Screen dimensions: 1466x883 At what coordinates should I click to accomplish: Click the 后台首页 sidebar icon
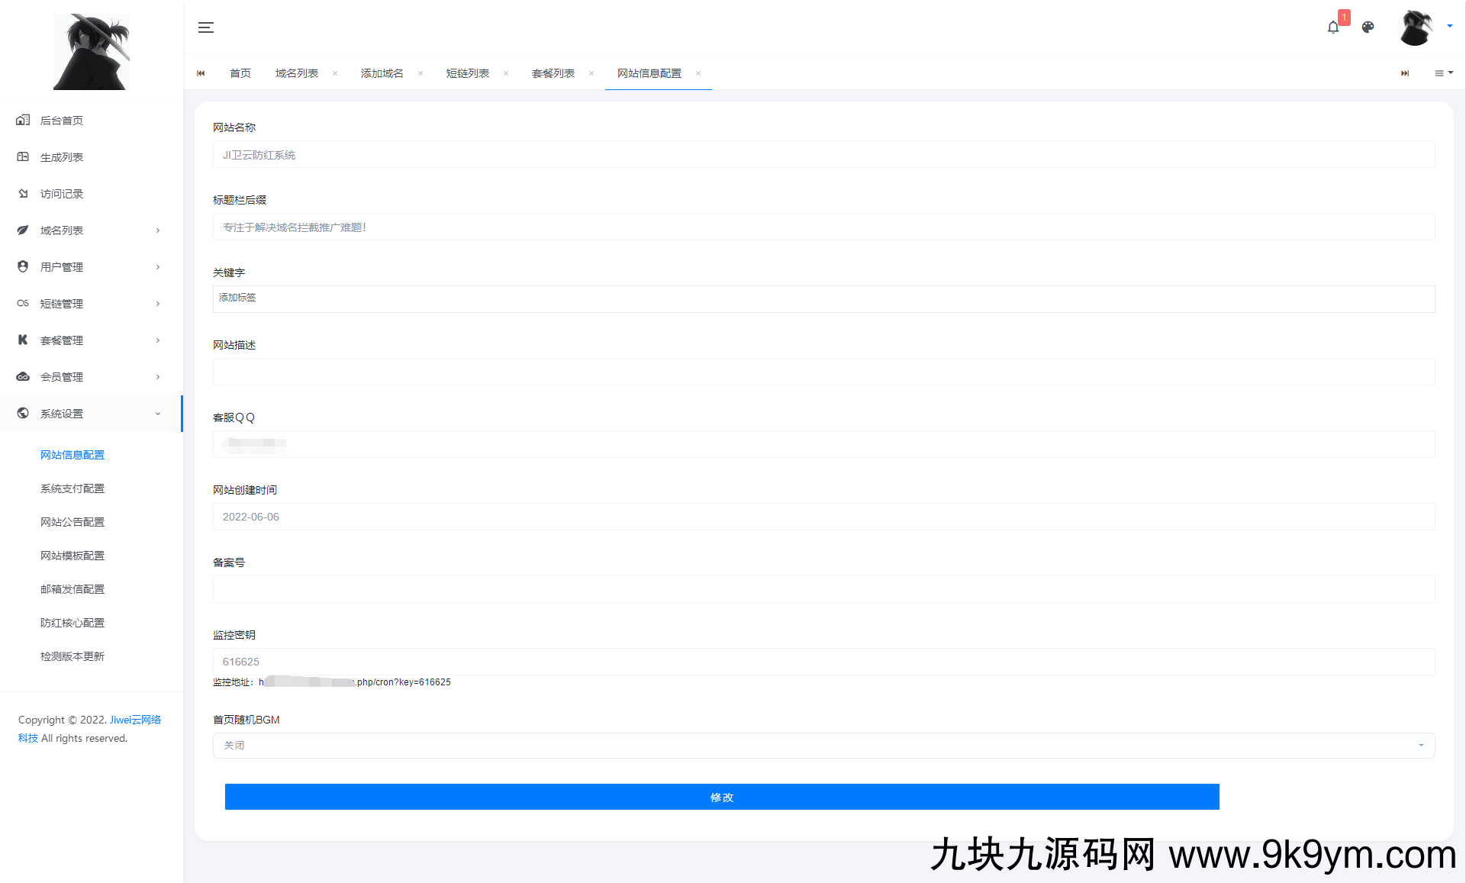click(23, 120)
